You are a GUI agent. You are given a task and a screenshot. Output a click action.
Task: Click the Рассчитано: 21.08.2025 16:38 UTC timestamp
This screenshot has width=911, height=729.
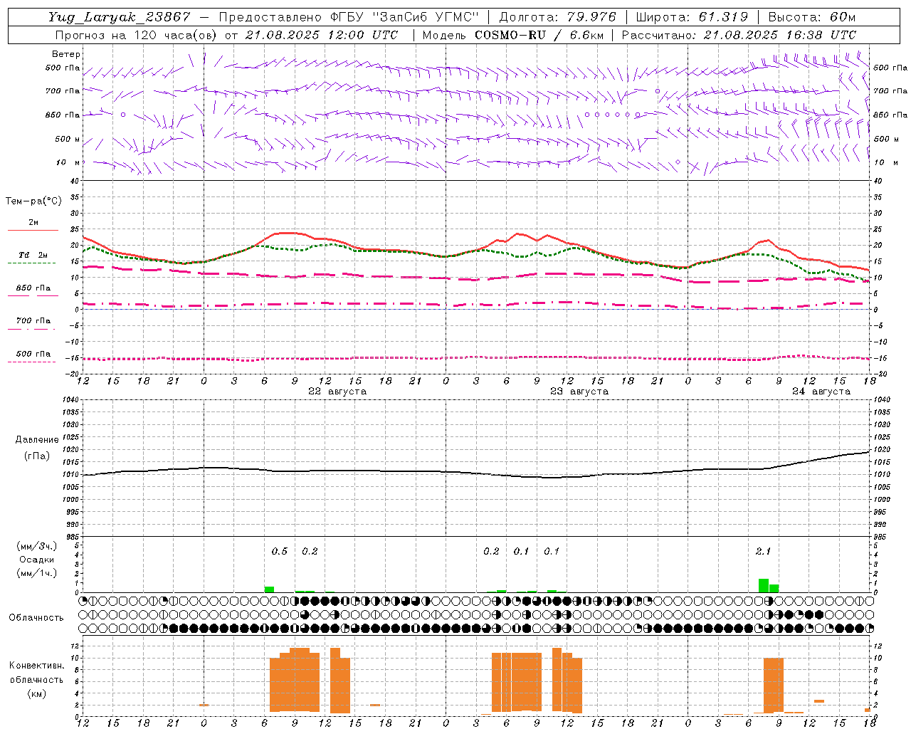pos(739,35)
